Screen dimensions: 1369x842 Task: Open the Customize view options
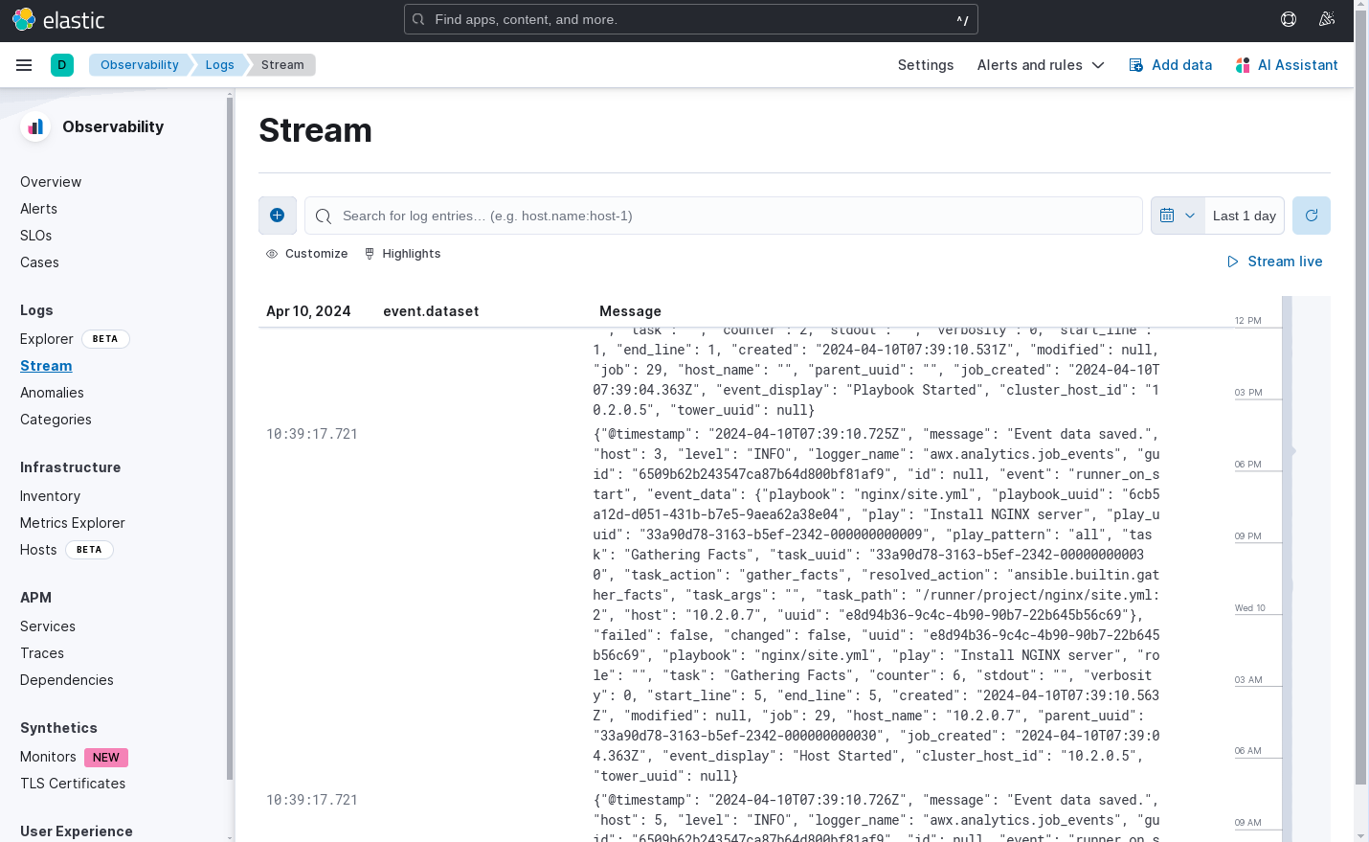click(306, 254)
